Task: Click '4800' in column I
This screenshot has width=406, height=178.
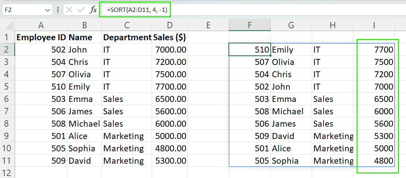Action: coord(374,160)
